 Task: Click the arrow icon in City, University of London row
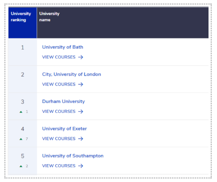click(81, 84)
